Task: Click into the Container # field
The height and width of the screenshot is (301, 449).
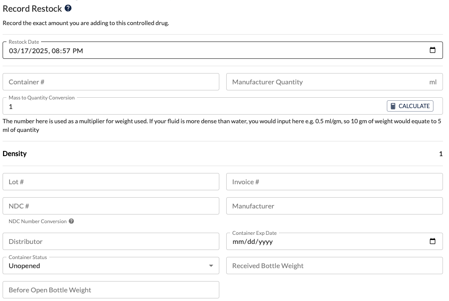Action: point(111,82)
